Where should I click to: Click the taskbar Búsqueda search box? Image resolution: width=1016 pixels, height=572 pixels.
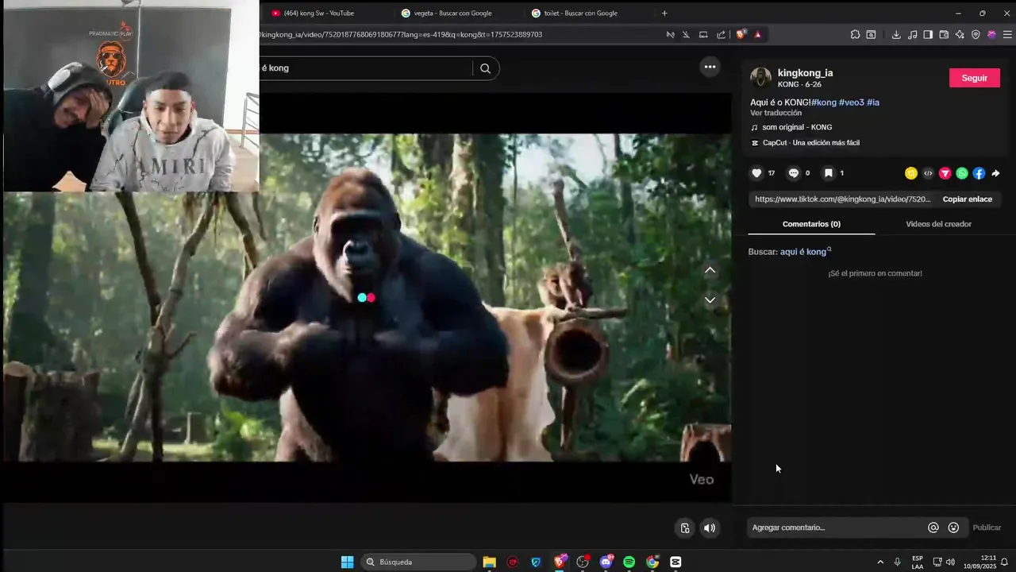[x=419, y=562]
